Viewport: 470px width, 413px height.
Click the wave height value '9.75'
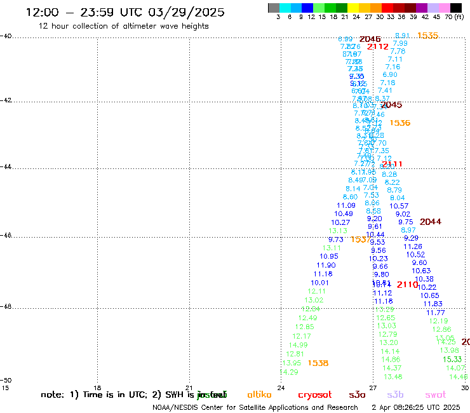pyautogui.click(x=406, y=222)
